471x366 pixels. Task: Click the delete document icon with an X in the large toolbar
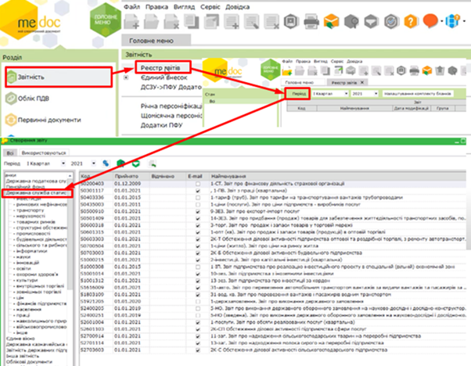171,22
